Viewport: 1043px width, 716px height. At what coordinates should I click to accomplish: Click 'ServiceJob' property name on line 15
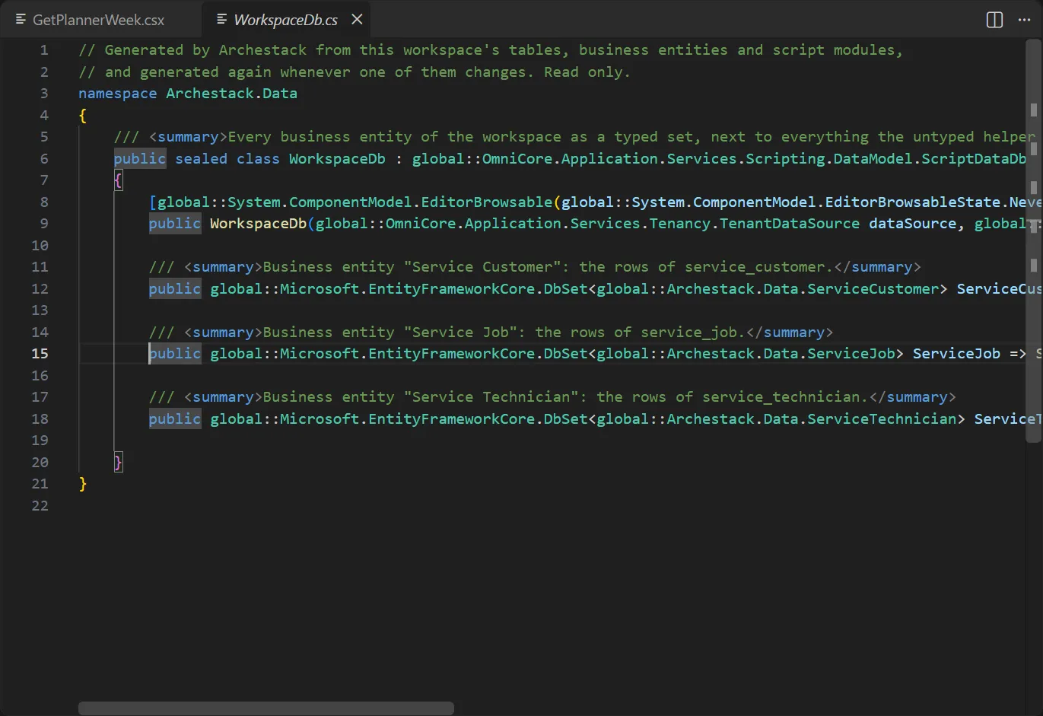956,354
